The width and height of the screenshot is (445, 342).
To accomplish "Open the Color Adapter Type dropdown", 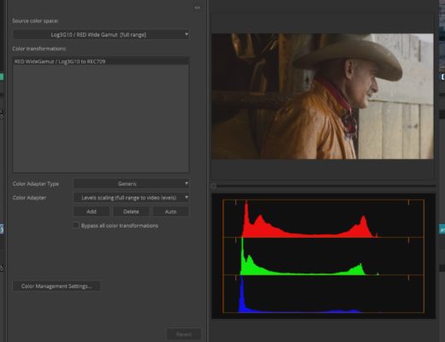I will [x=132, y=184].
